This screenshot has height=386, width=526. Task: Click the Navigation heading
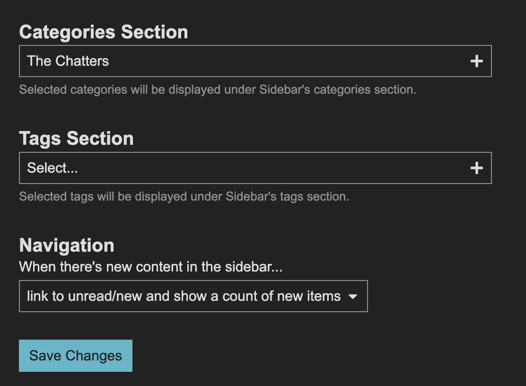(67, 246)
